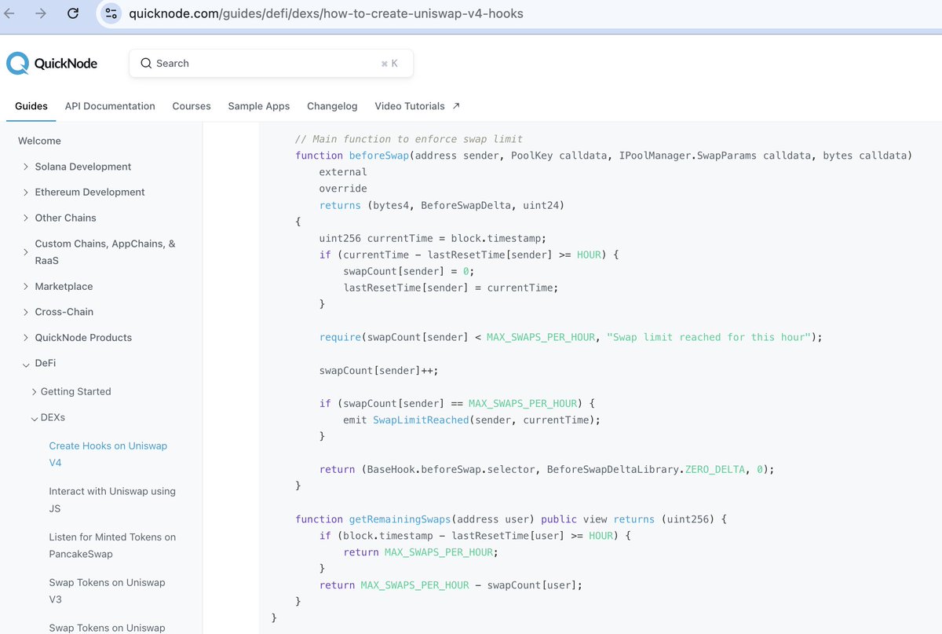
Task: Click the QuickNode logo
Action: tap(52, 64)
